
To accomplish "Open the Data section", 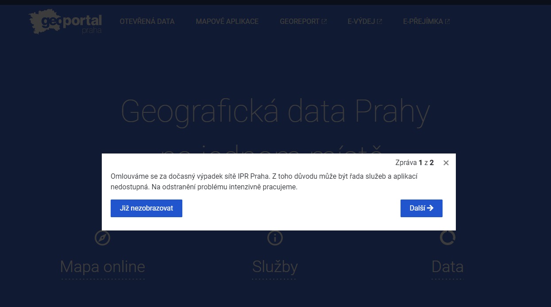I will (447, 267).
